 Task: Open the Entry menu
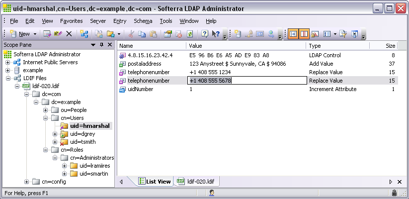point(120,21)
